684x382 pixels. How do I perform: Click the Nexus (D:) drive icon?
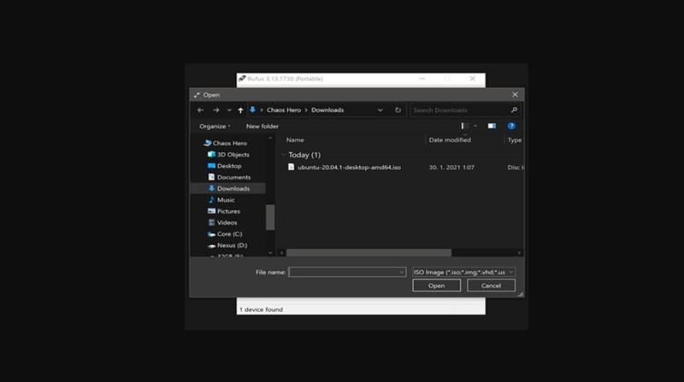tap(211, 245)
